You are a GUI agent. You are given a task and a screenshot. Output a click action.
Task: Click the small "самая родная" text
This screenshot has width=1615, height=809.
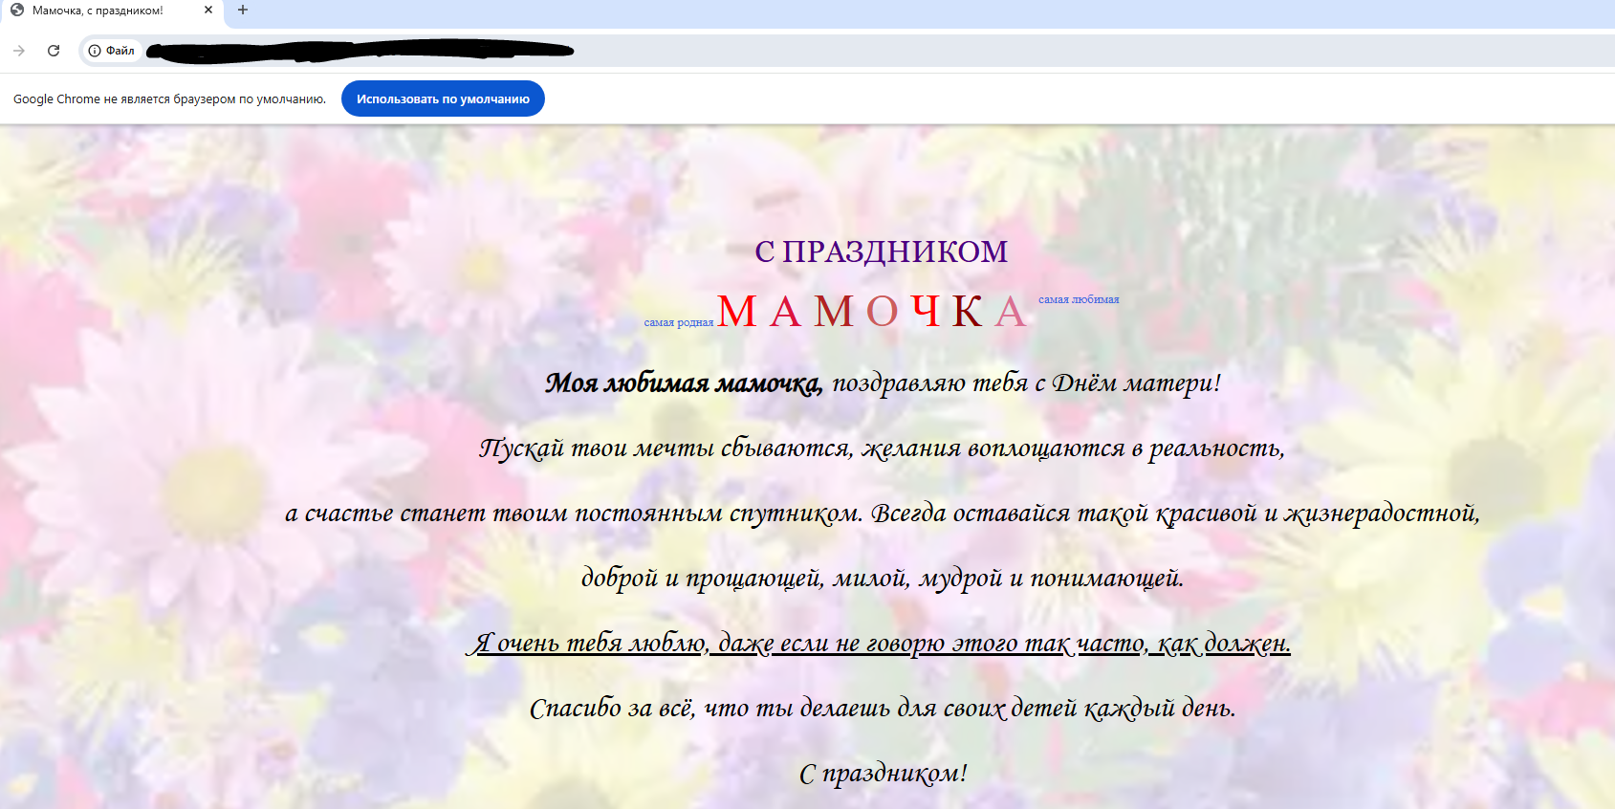(x=678, y=322)
